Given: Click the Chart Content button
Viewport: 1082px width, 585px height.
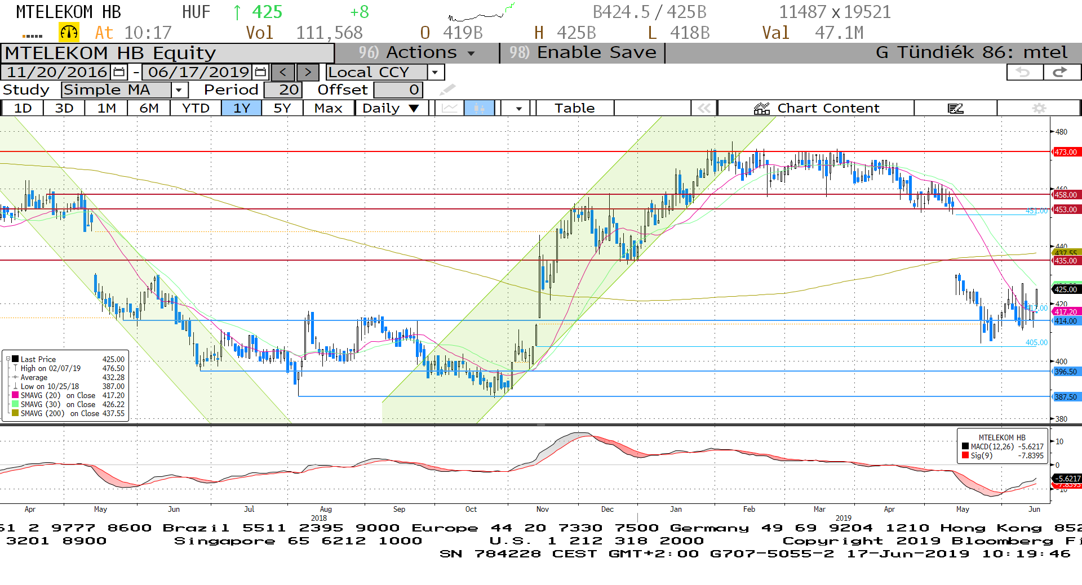Looking at the screenshot, I should 816,108.
